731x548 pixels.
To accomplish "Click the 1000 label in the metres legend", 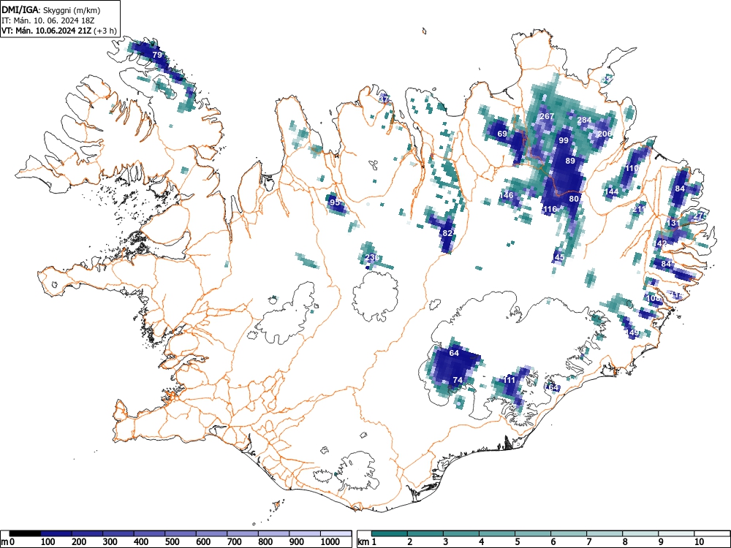I will [x=330, y=542].
